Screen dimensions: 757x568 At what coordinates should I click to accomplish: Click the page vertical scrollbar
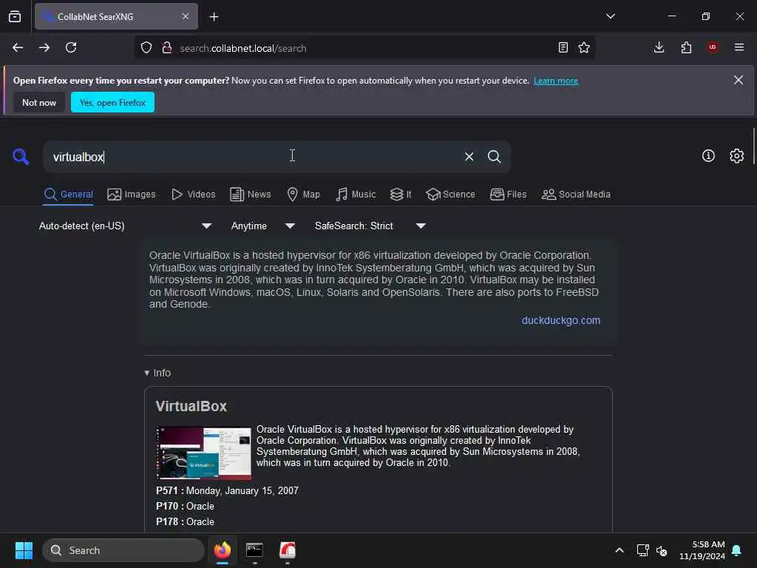(x=753, y=146)
